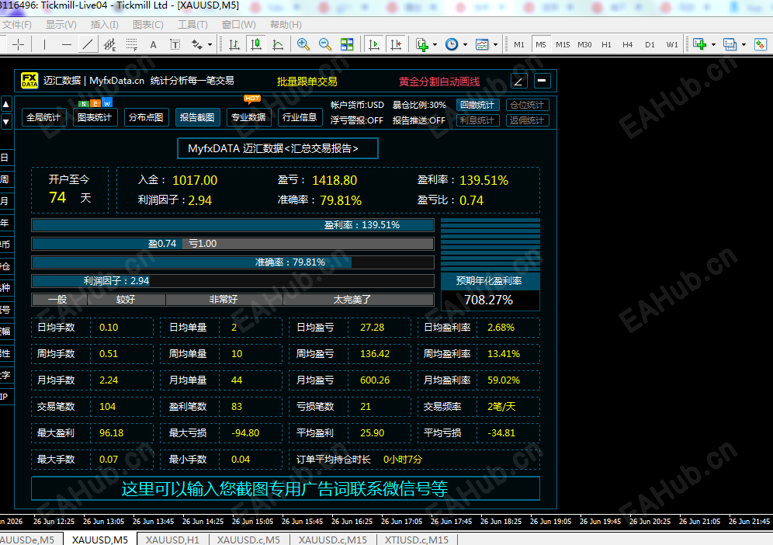Click green plus chart icon at far right
The height and width of the screenshot is (545, 773).
[699, 45]
